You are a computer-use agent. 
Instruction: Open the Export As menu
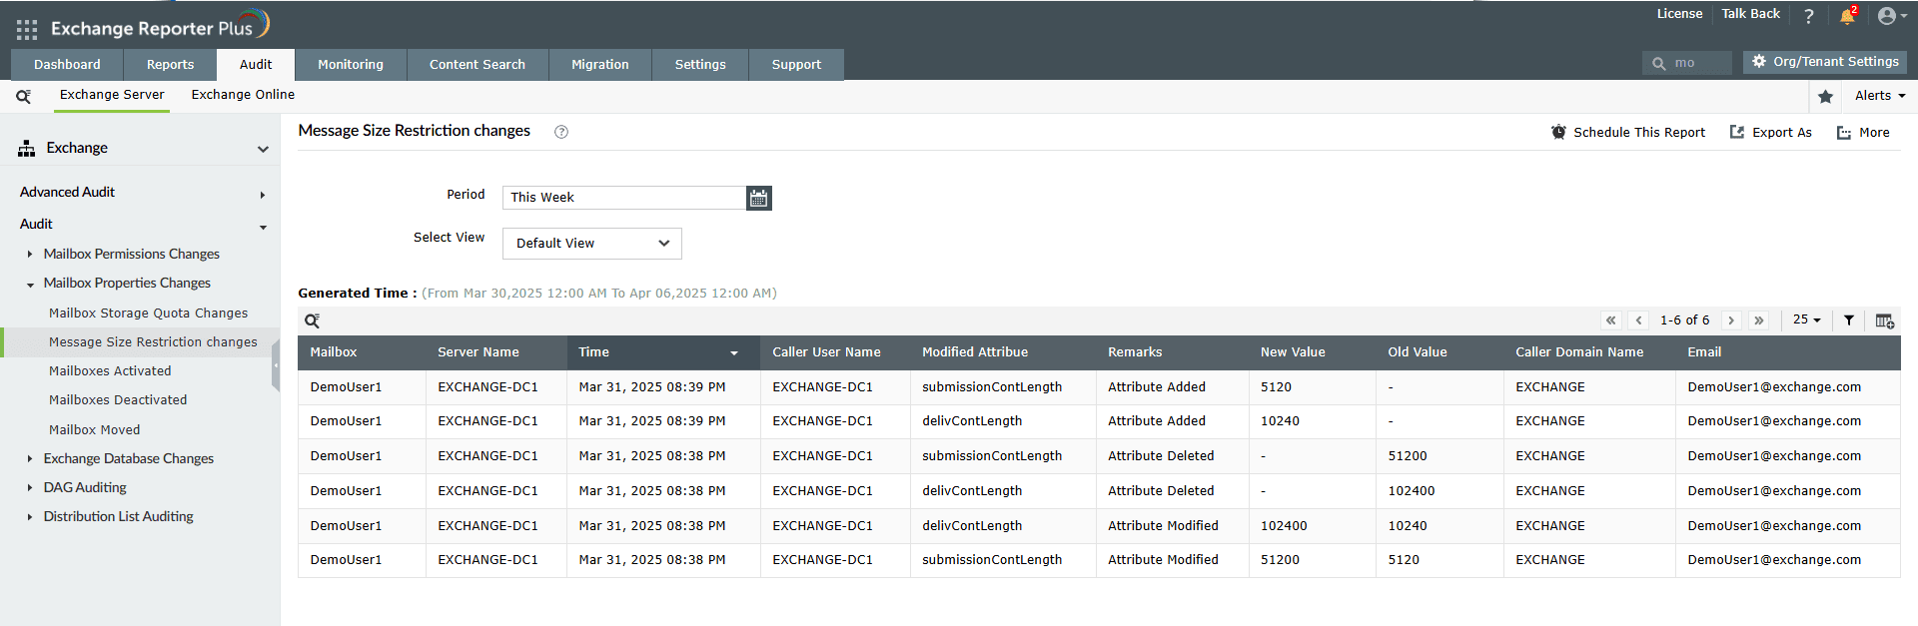[x=1771, y=132]
